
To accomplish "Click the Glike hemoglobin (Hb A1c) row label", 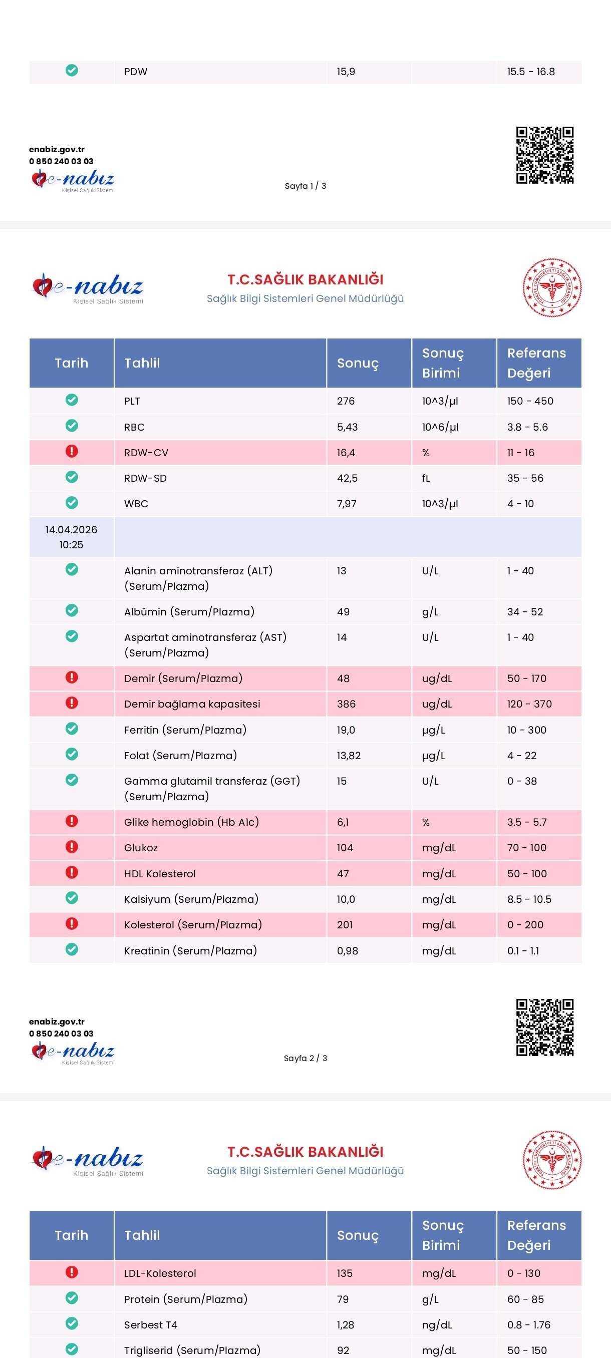I will click(x=191, y=822).
